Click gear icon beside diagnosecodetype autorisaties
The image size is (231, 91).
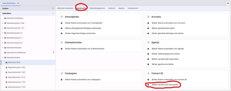pos(61,33)
